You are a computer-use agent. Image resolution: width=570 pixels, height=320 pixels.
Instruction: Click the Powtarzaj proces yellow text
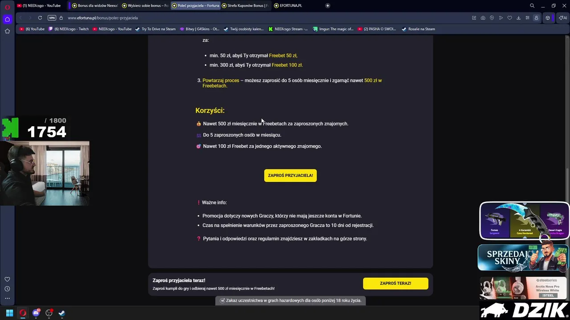[221, 80]
